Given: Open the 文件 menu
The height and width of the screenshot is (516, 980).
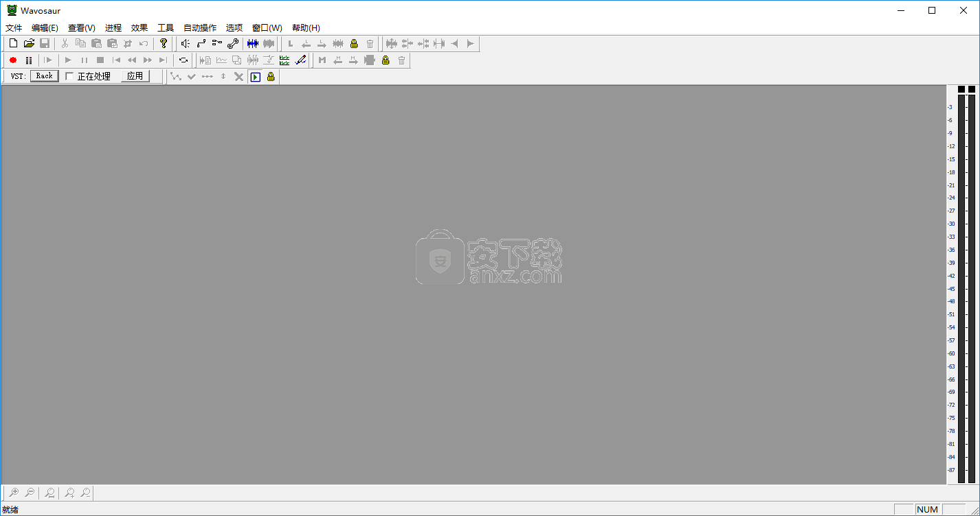Looking at the screenshot, I should tap(14, 28).
